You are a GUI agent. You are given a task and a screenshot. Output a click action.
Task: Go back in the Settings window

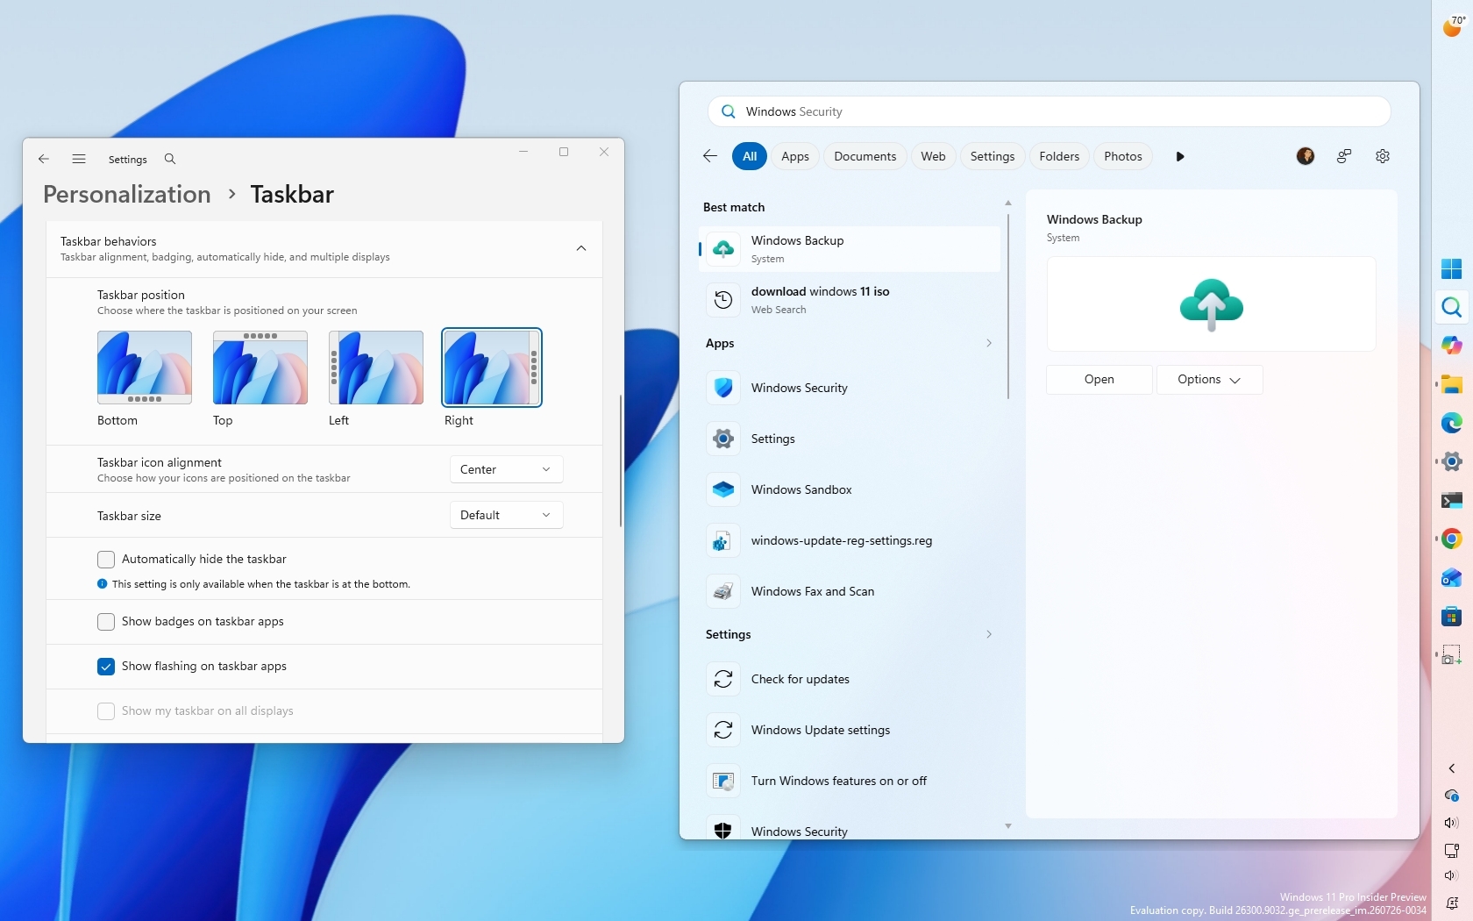tap(44, 159)
